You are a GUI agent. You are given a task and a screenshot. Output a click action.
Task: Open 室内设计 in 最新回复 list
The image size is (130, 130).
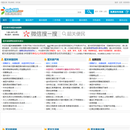coord(93,79)
